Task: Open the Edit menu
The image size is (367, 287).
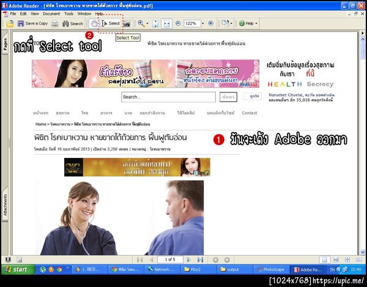Action: [23, 14]
